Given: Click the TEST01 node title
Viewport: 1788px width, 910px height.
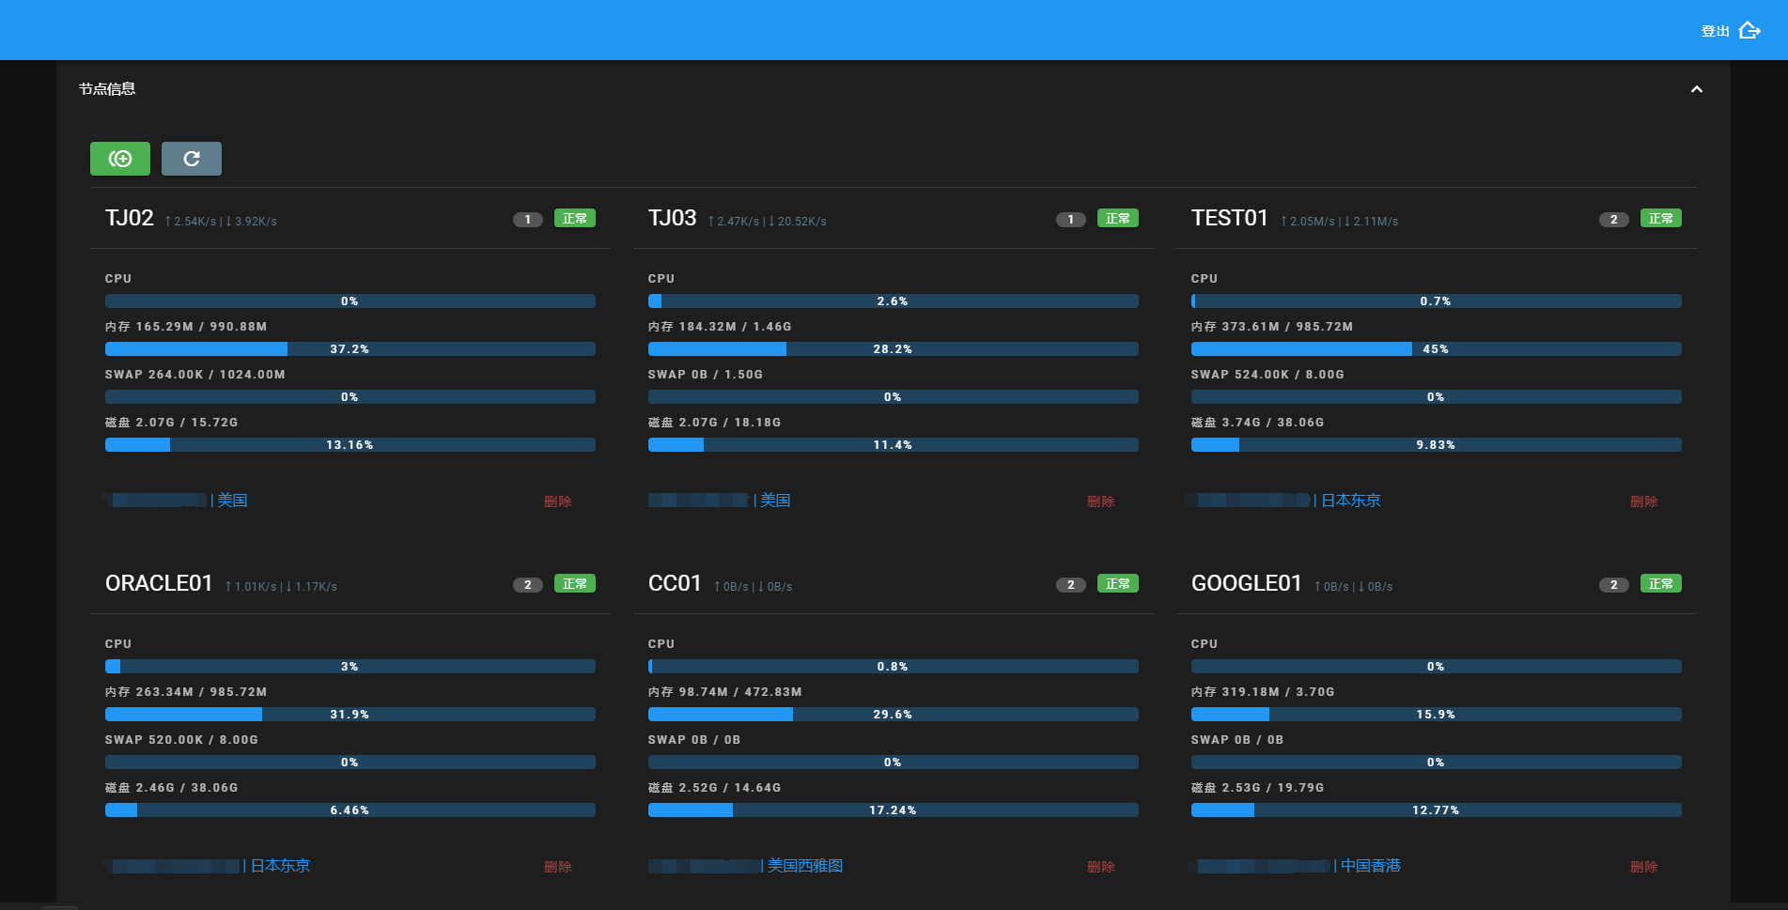Looking at the screenshot, I should click(x=1230, y=219).
